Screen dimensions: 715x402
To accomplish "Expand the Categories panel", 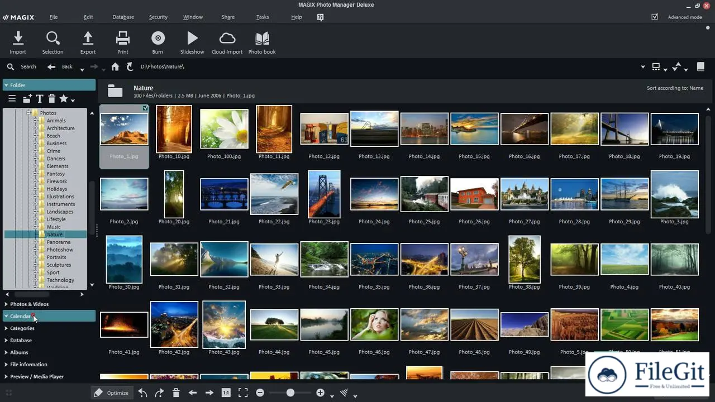I will pos(6,328).
